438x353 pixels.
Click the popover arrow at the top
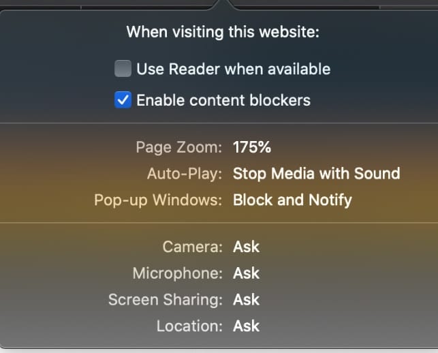pos(223,5)
